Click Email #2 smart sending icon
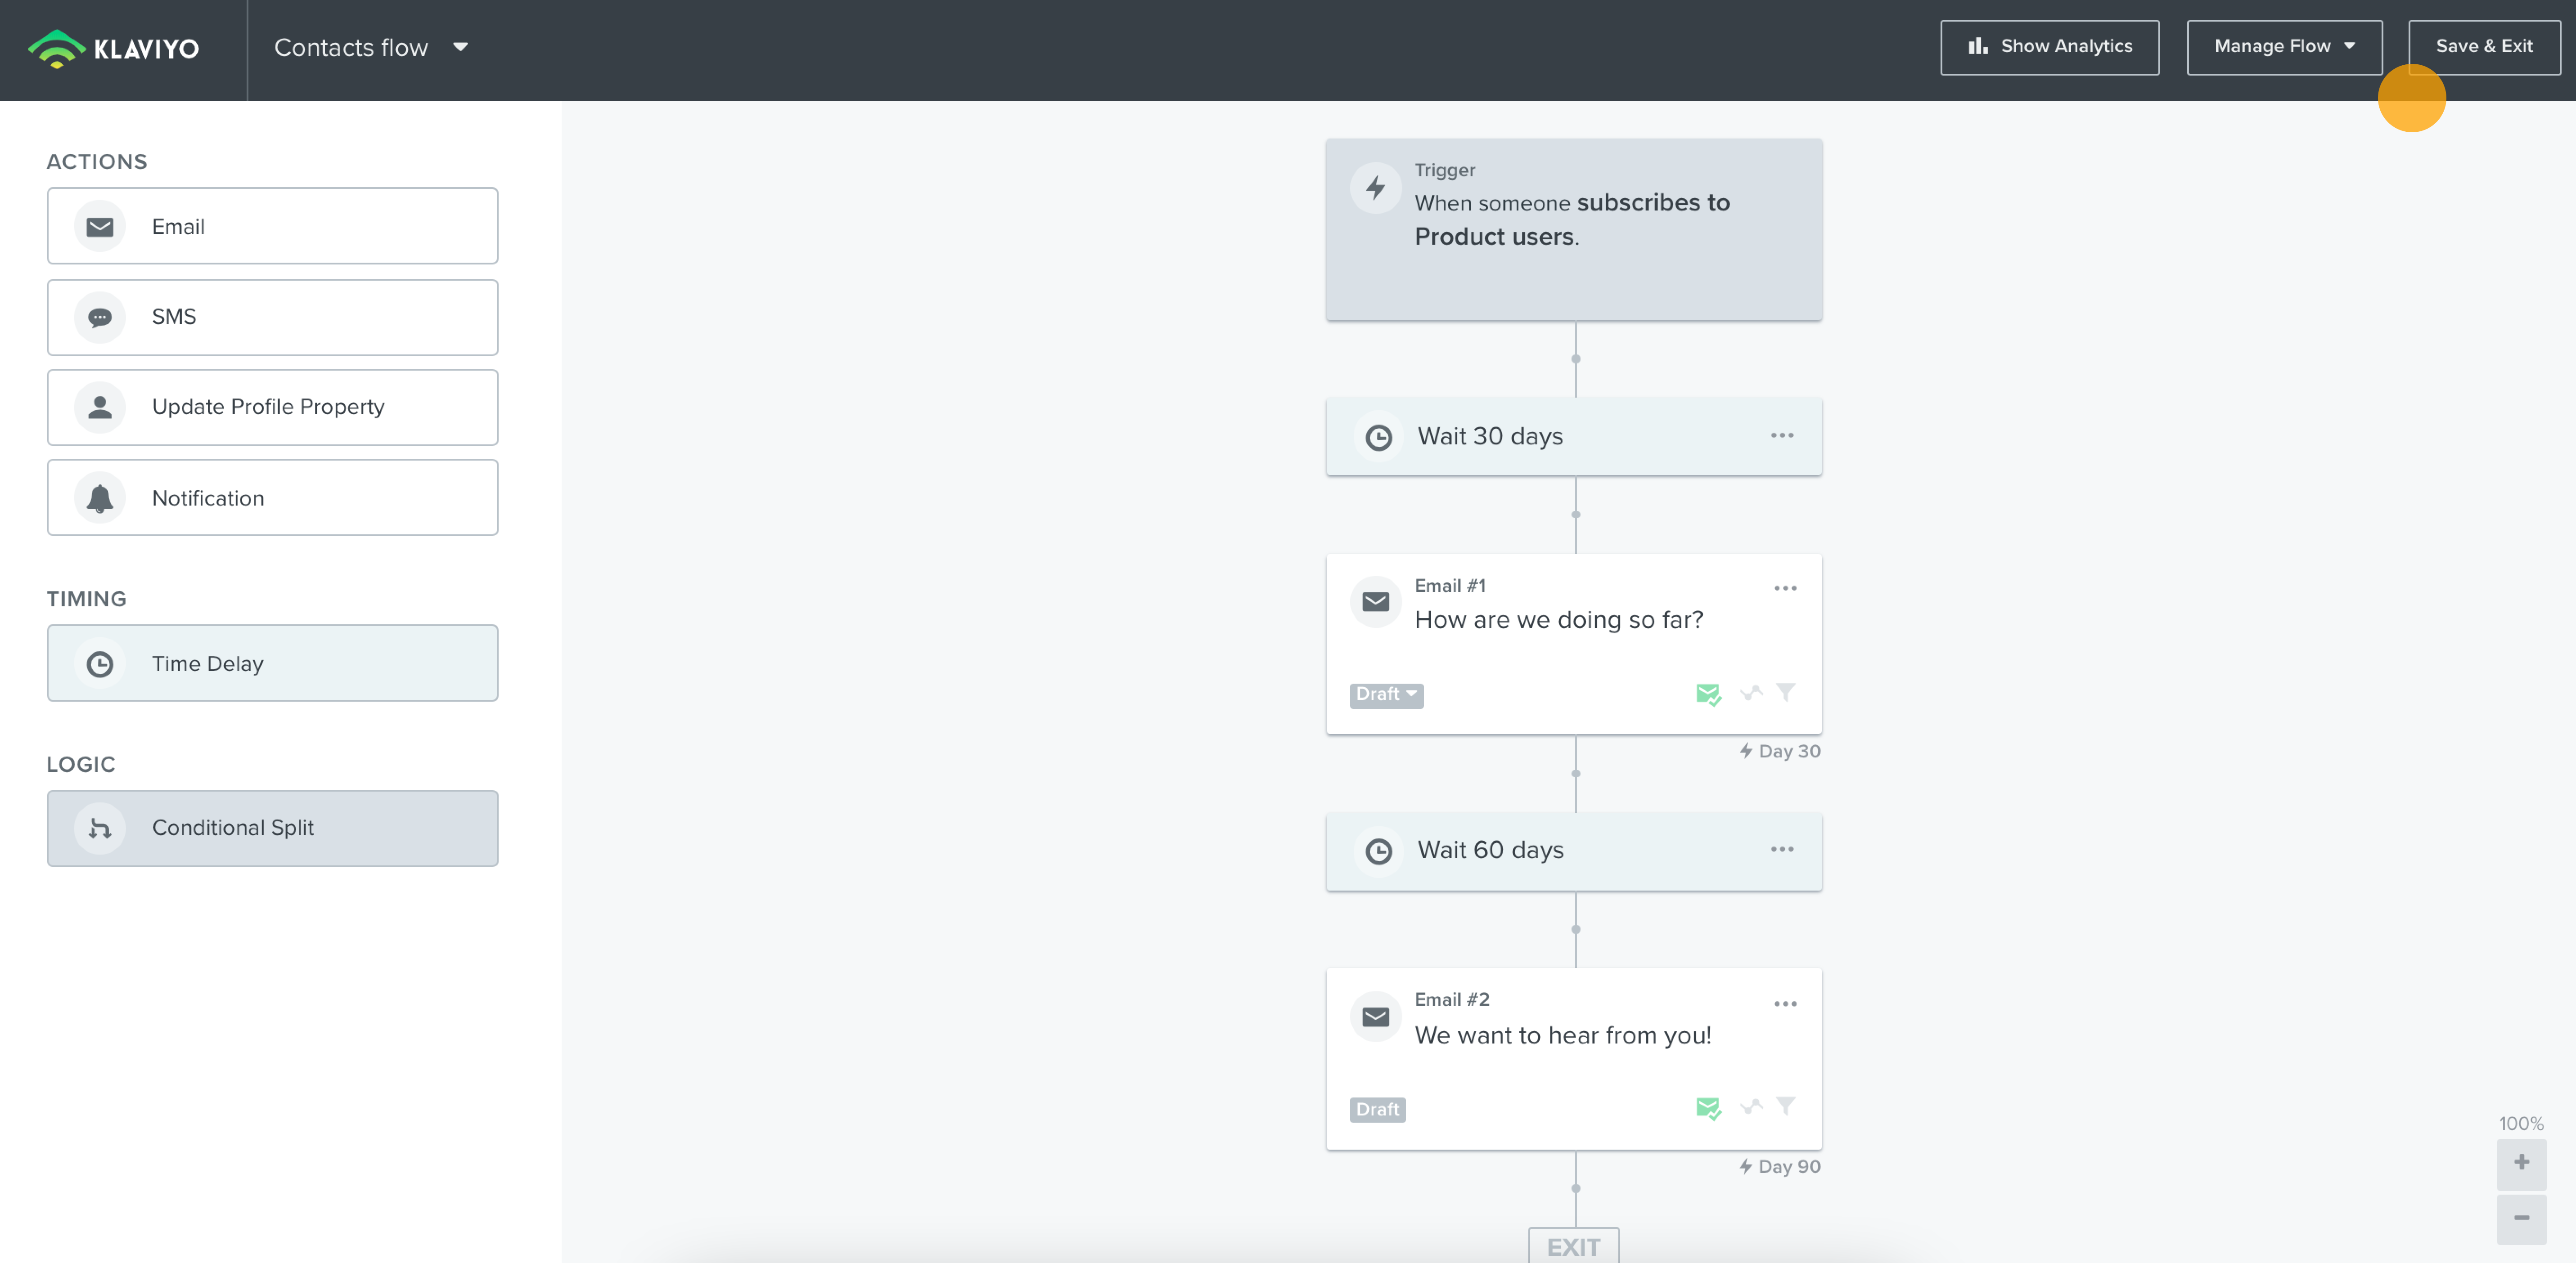This screenshot has width=2576, height=1263. pos(1708,1108)
